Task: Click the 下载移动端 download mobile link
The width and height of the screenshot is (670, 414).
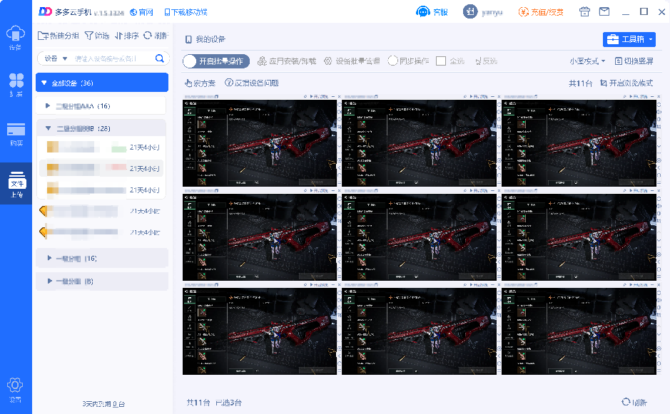Action: [186, 12]
